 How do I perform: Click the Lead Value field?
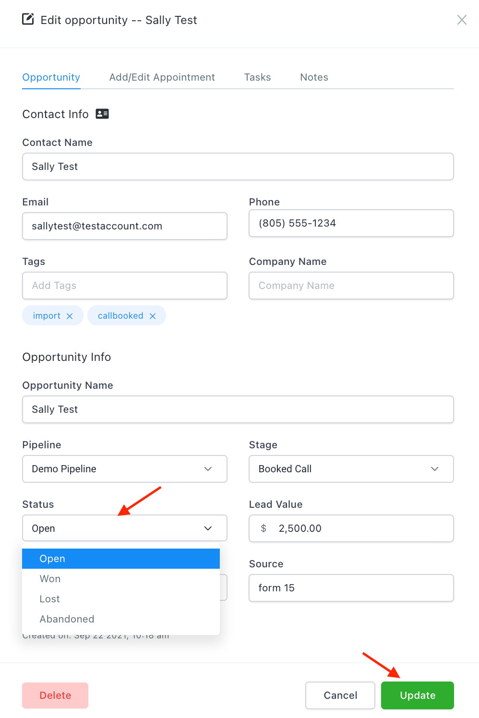[360, 528]
